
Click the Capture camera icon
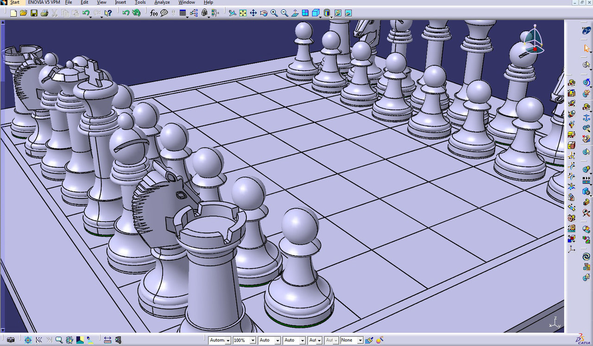click(11, 340)
